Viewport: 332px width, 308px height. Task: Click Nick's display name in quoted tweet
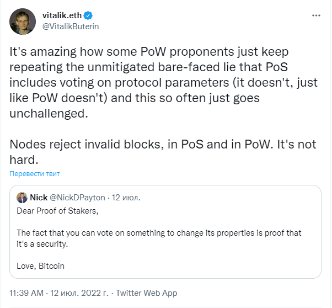tap(39, 198)
